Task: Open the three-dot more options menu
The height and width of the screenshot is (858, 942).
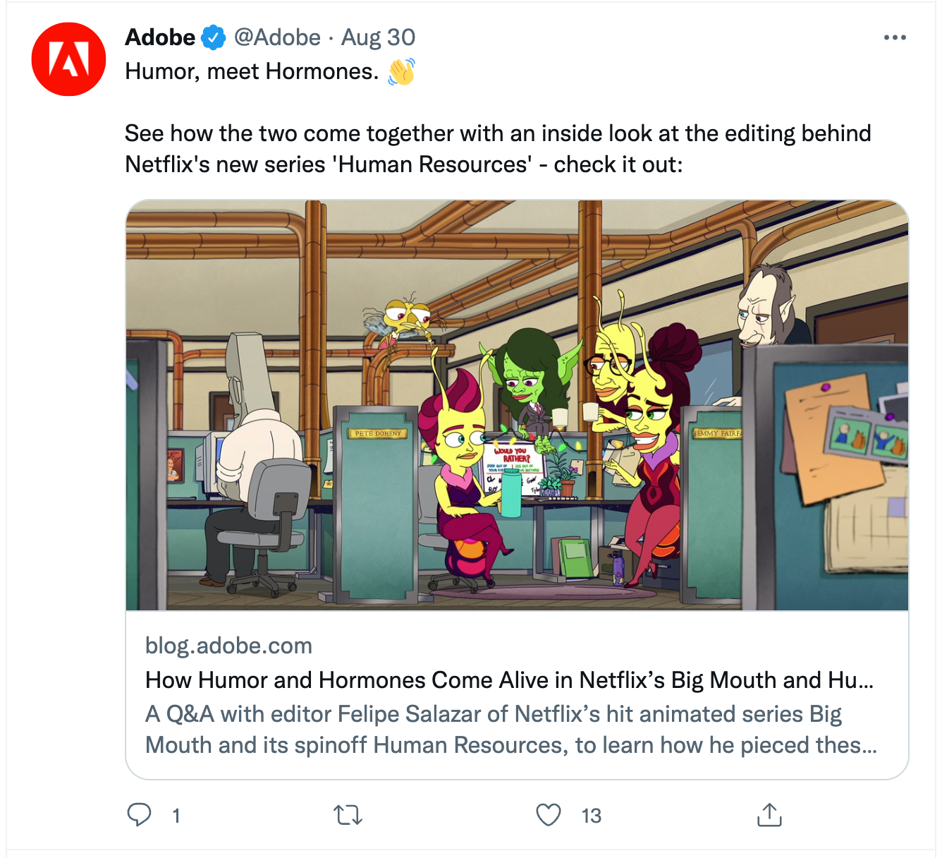Action: pos(895,37)
